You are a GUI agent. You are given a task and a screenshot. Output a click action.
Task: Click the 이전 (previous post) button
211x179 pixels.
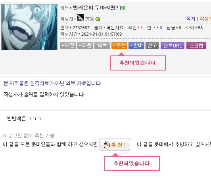tap(68, 46)
